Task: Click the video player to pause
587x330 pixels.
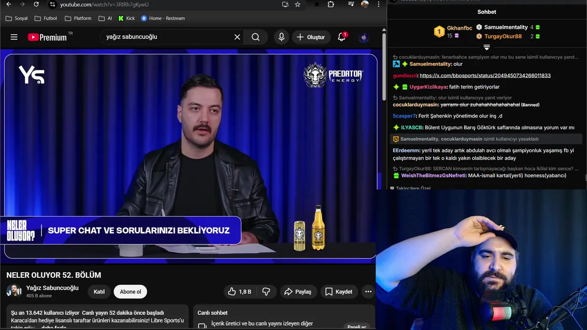Action: [x=191, y=156]
